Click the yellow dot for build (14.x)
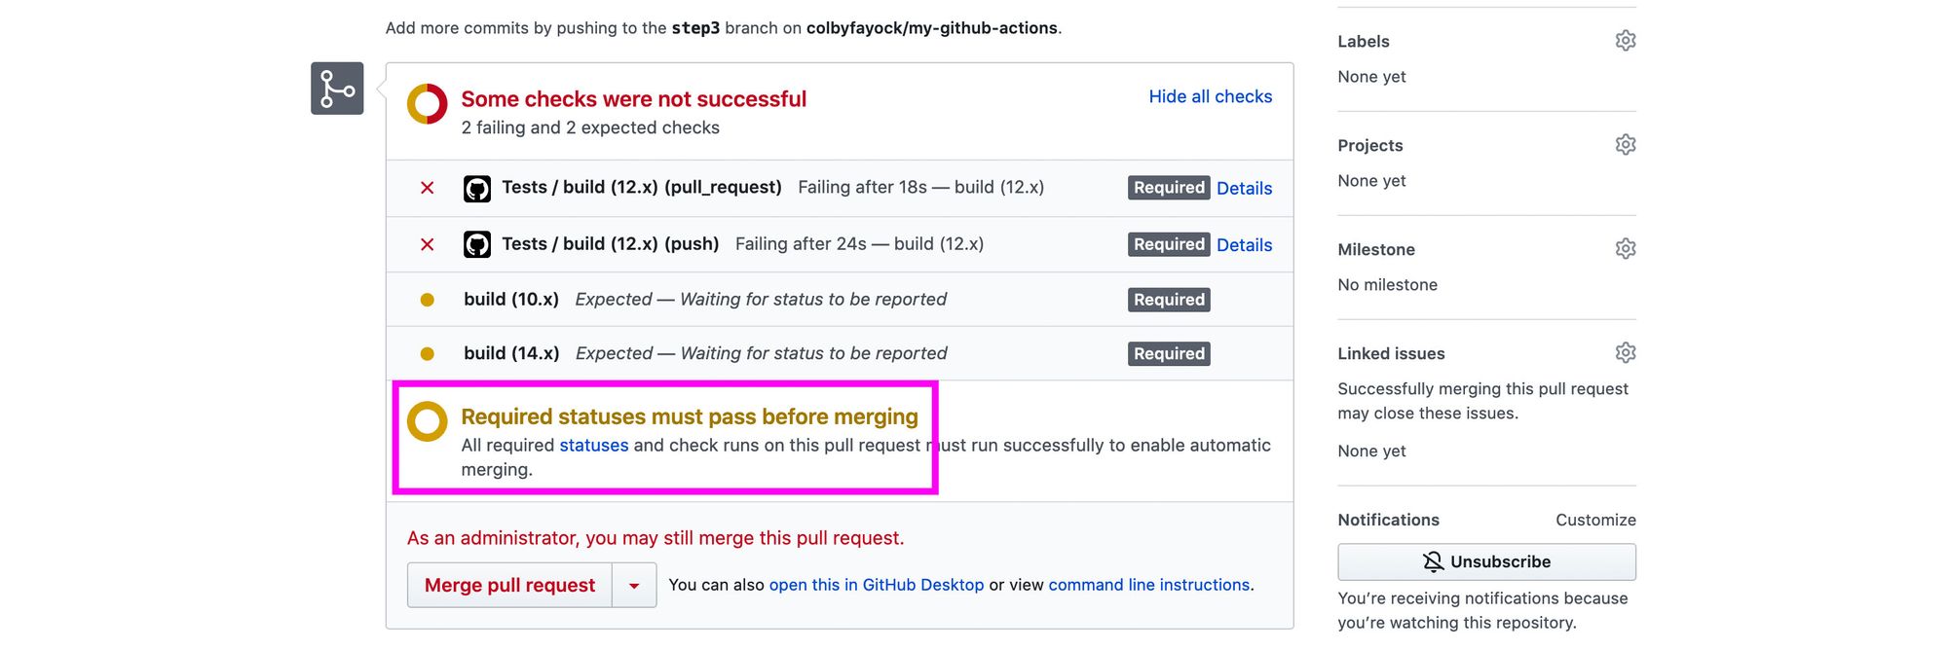The height and width of the screenshot is (650, 1948). tap(427, 354)
